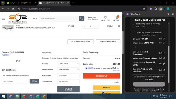Remove the WELCOME10 coupon
Image resolution: width=176 pixels, height=99 pixels.
tap(5, 55)
